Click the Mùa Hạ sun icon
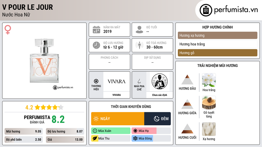This screenshot has height=147, width=262. point(135,131)
